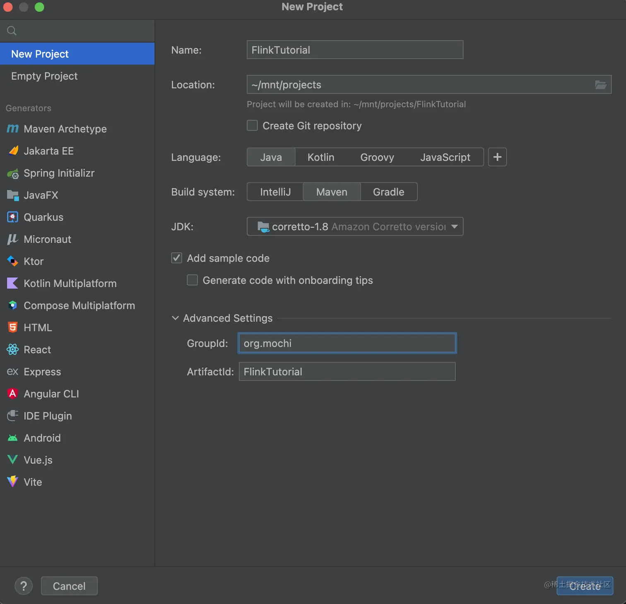Add a new language with plus button

497,157
